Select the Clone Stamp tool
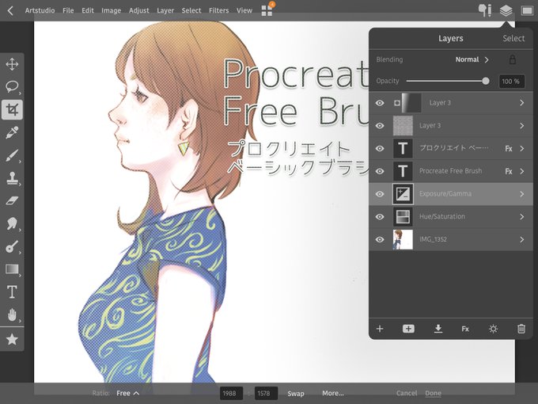 (12, 178)
